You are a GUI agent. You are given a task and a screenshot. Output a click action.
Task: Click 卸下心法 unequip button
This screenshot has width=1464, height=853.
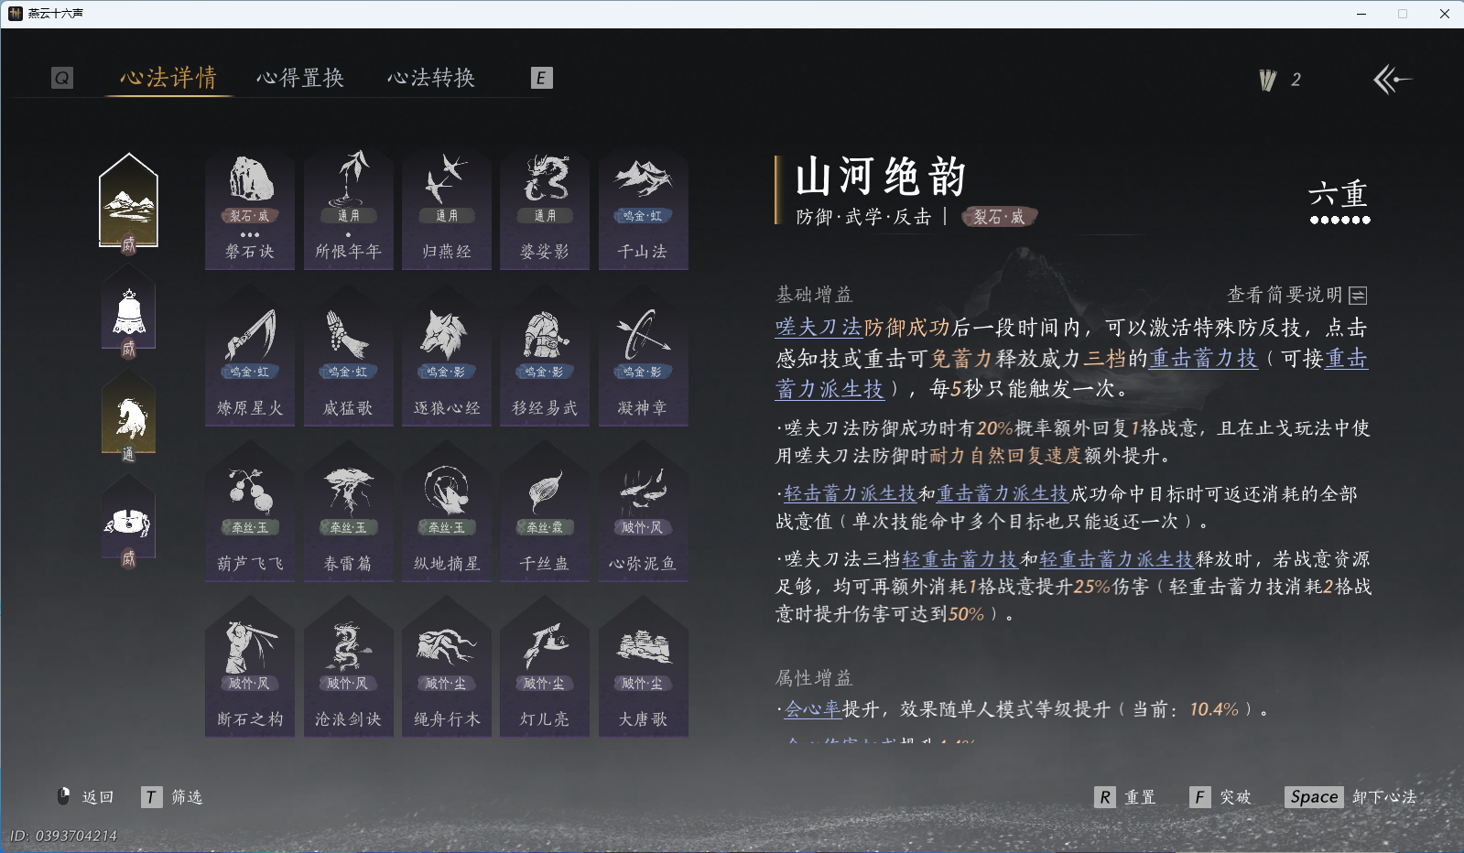(1351, 797)
